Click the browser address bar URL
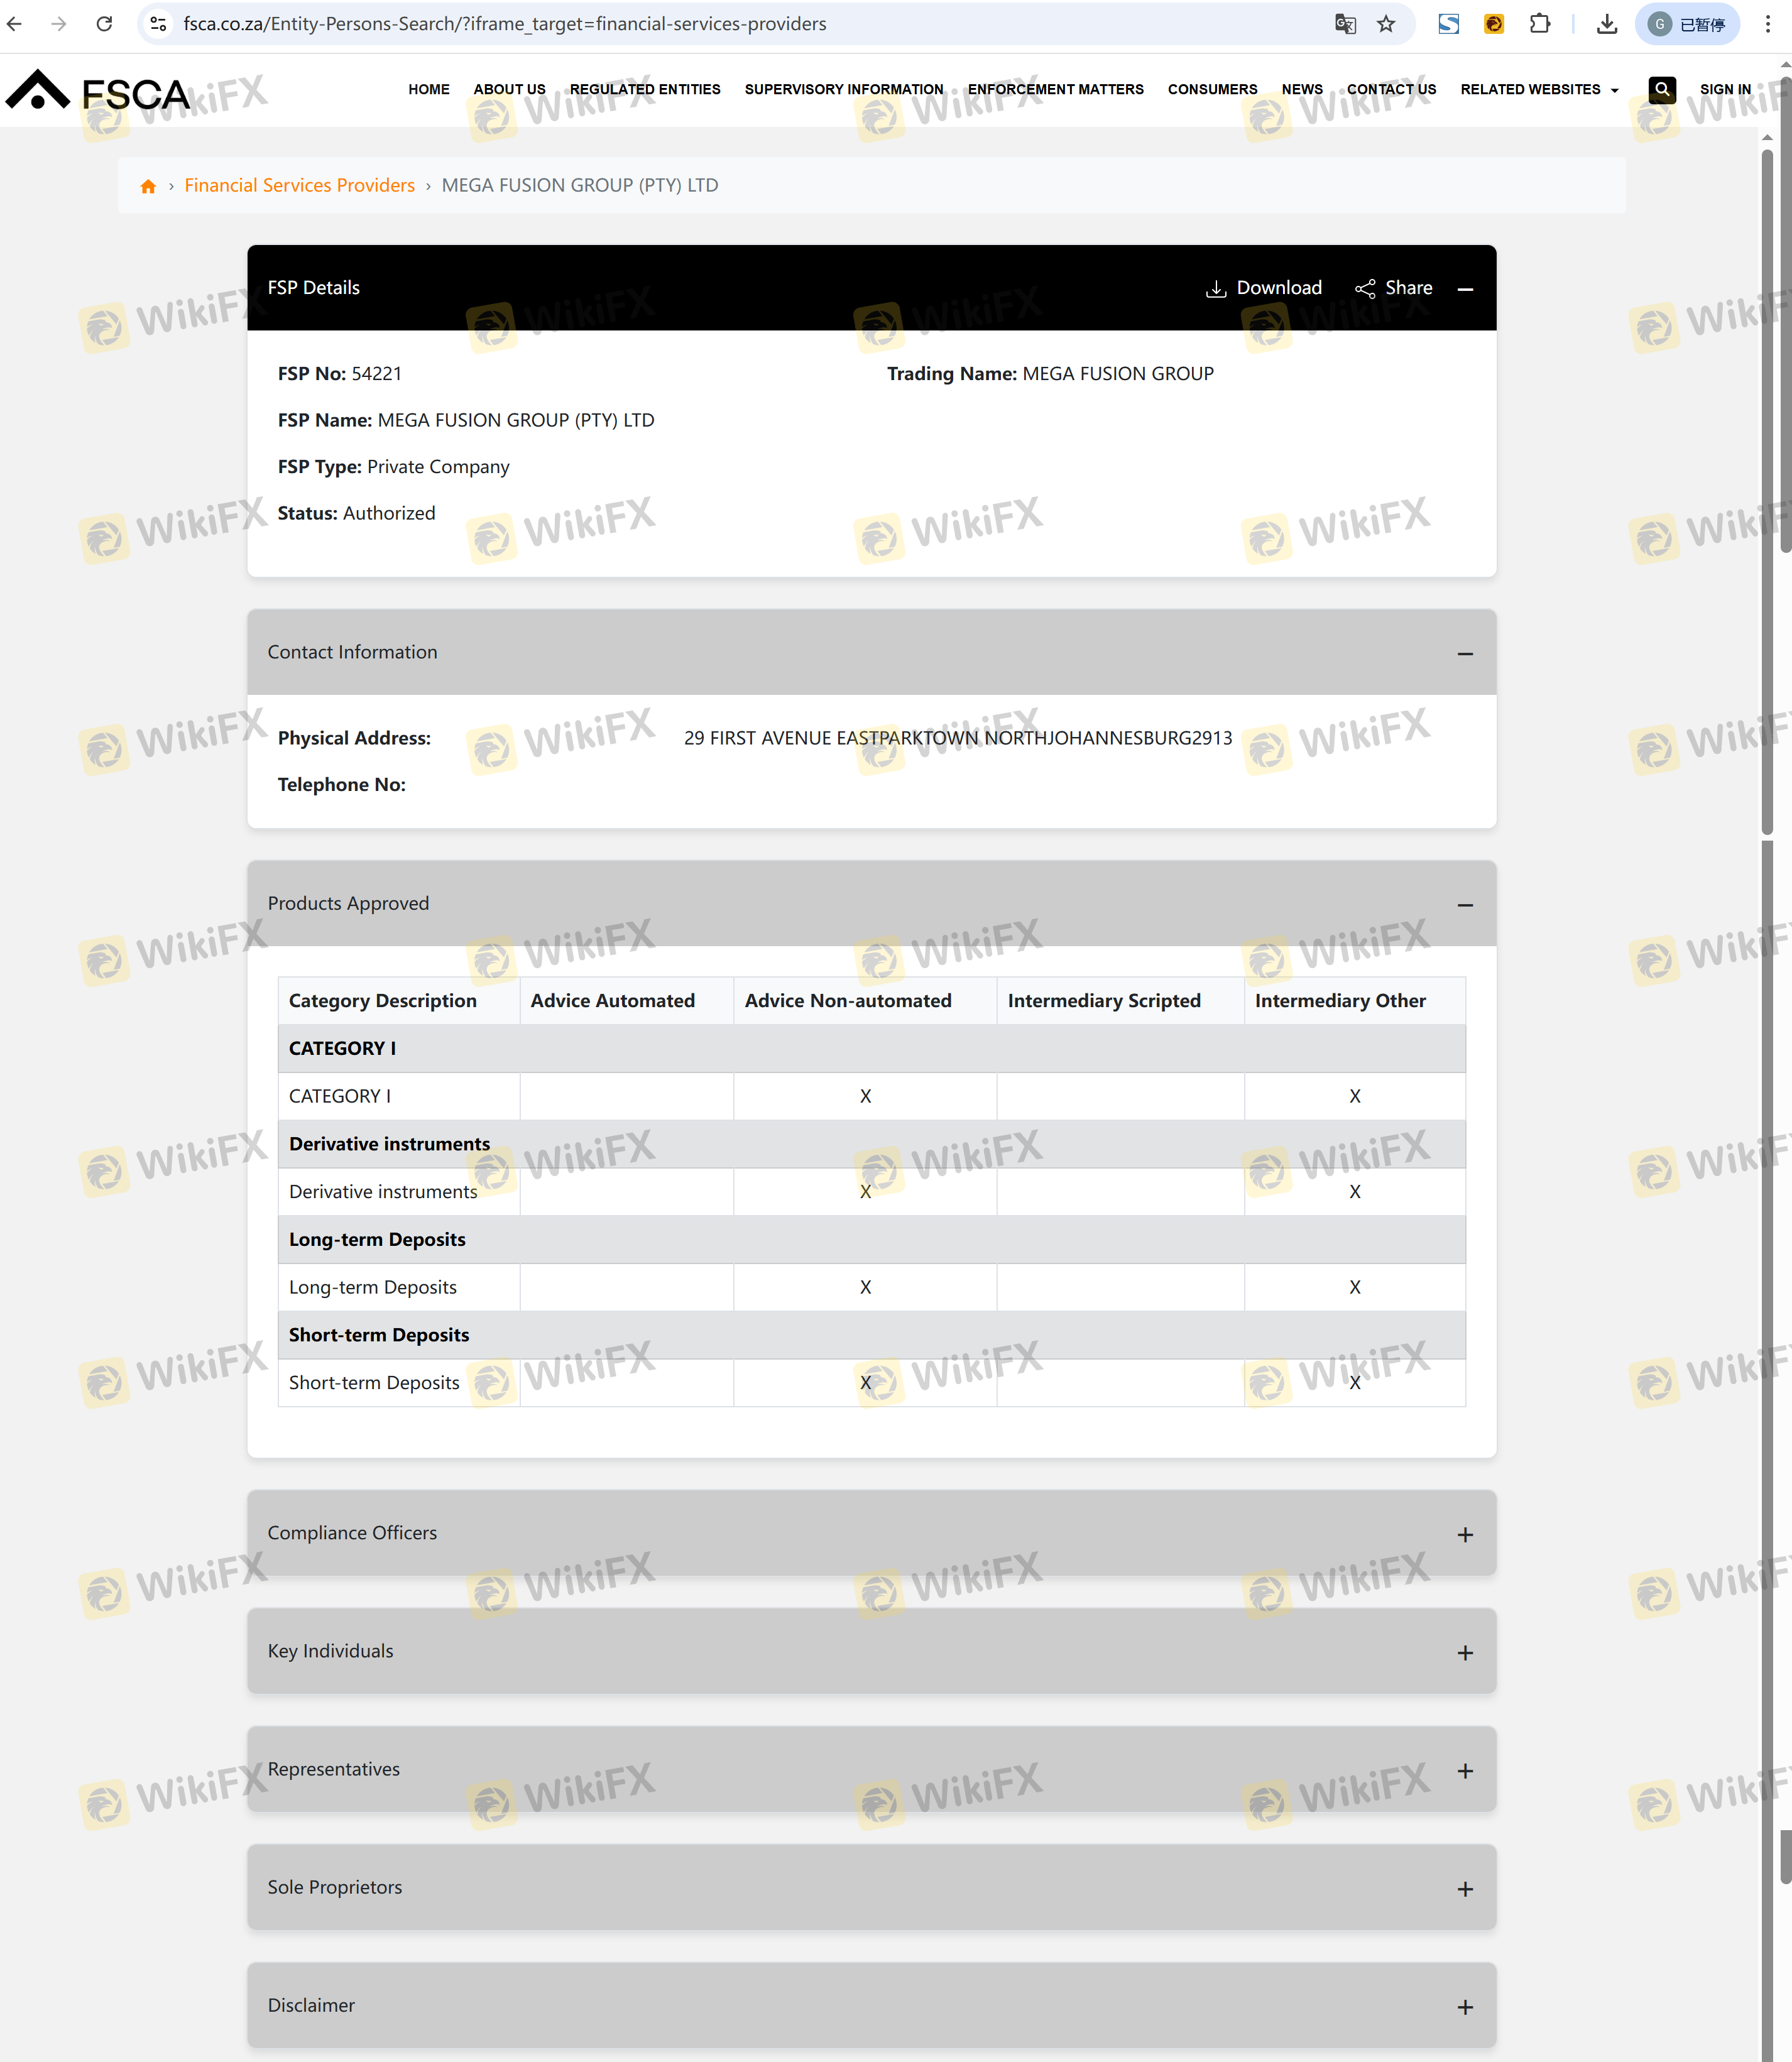 tap(504, 24)
